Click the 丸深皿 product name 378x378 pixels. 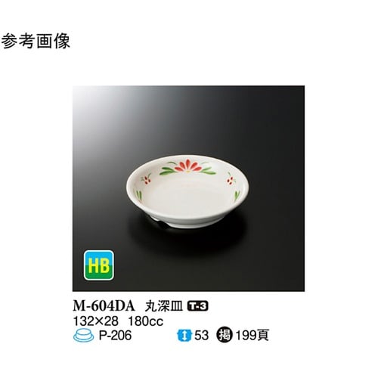point(164,306)
